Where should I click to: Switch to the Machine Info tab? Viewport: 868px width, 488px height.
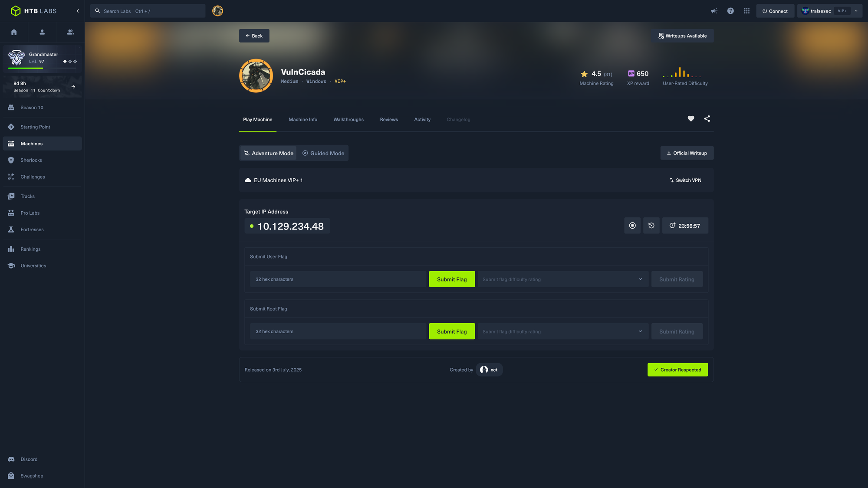[x=303, y=119]
